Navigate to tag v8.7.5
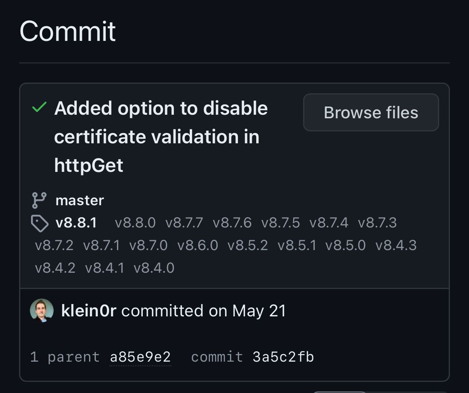Viewport: 469px width, 393px height. 280,223
